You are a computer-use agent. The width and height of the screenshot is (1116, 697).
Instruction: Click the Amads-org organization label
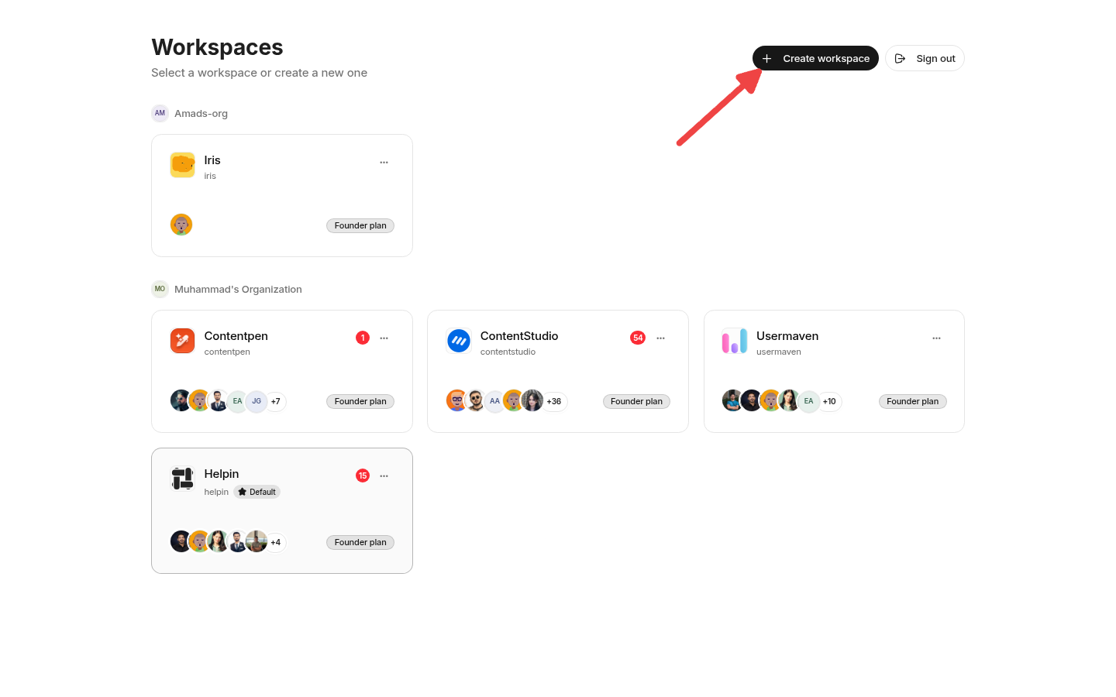click(201, 114)
